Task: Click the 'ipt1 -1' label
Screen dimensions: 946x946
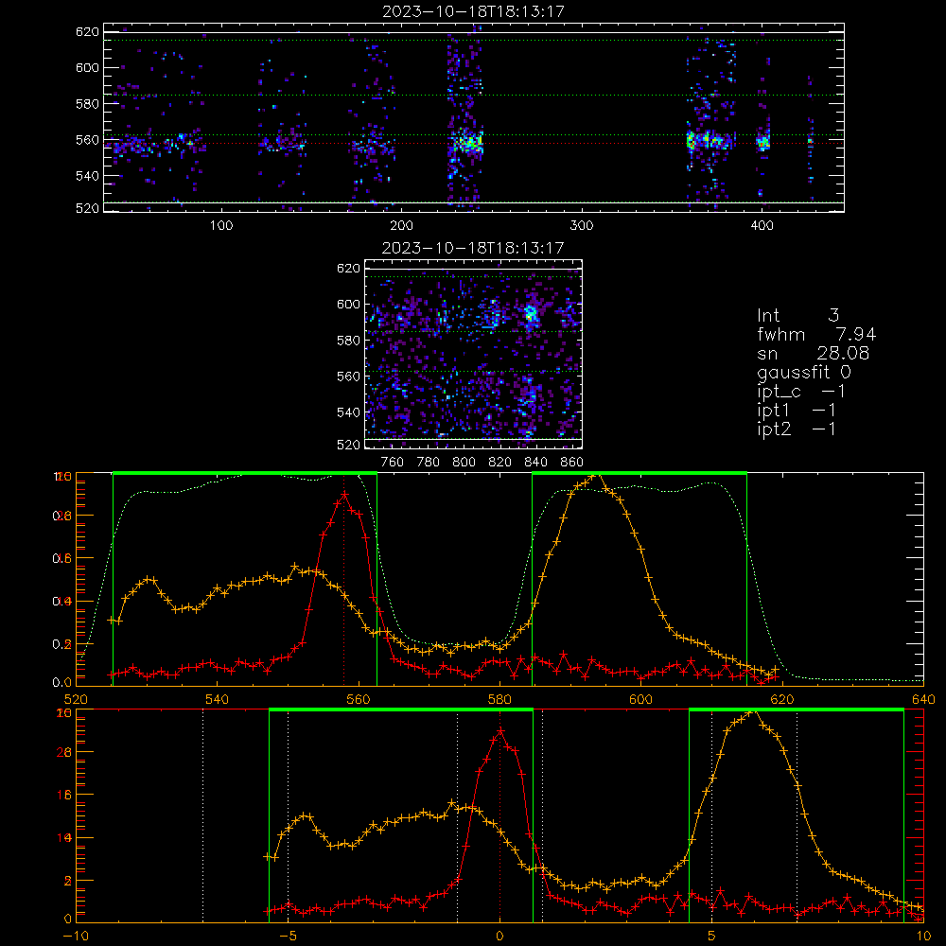Action: pos(797,411)
